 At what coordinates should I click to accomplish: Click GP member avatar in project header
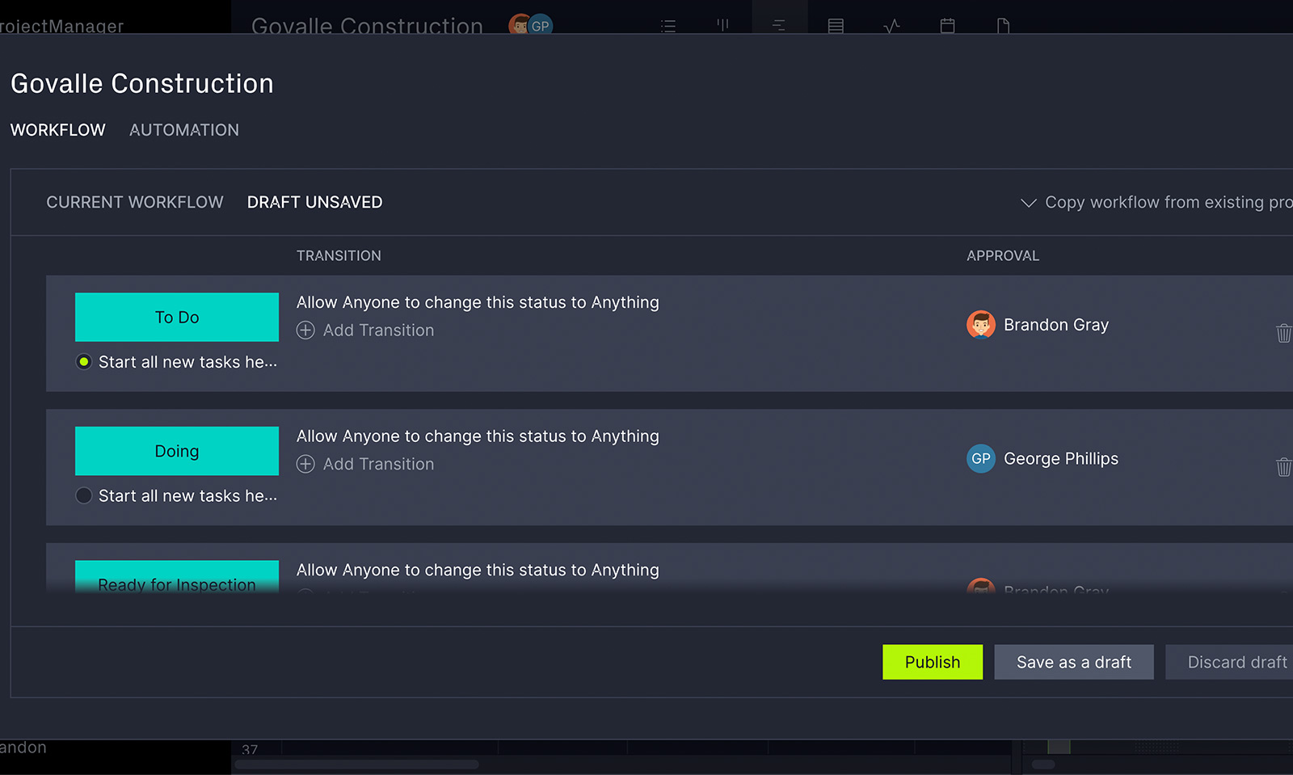(541, 26)
